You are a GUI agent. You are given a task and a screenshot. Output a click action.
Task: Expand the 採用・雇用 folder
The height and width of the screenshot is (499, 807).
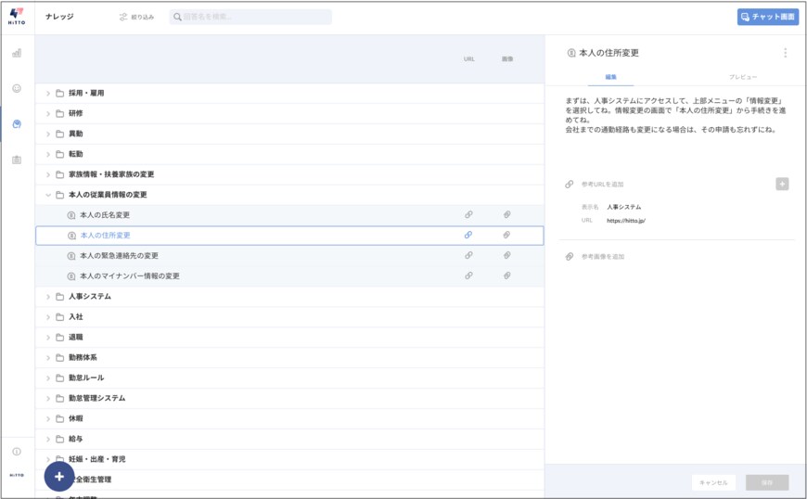[x=48, y=93]
